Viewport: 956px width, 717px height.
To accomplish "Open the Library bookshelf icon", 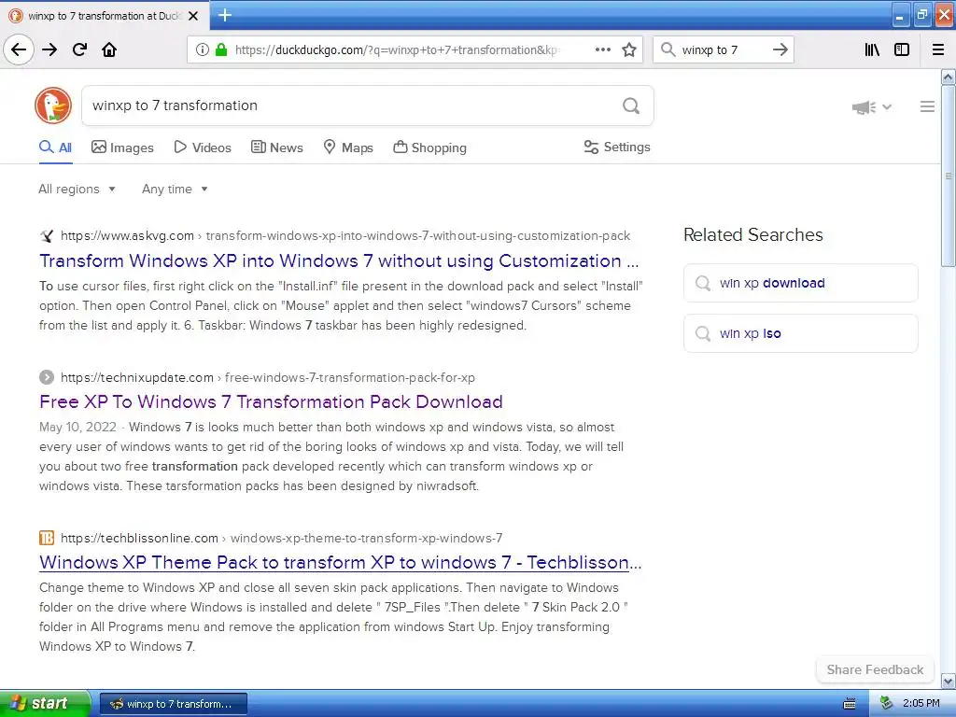I will pos(872,49).
